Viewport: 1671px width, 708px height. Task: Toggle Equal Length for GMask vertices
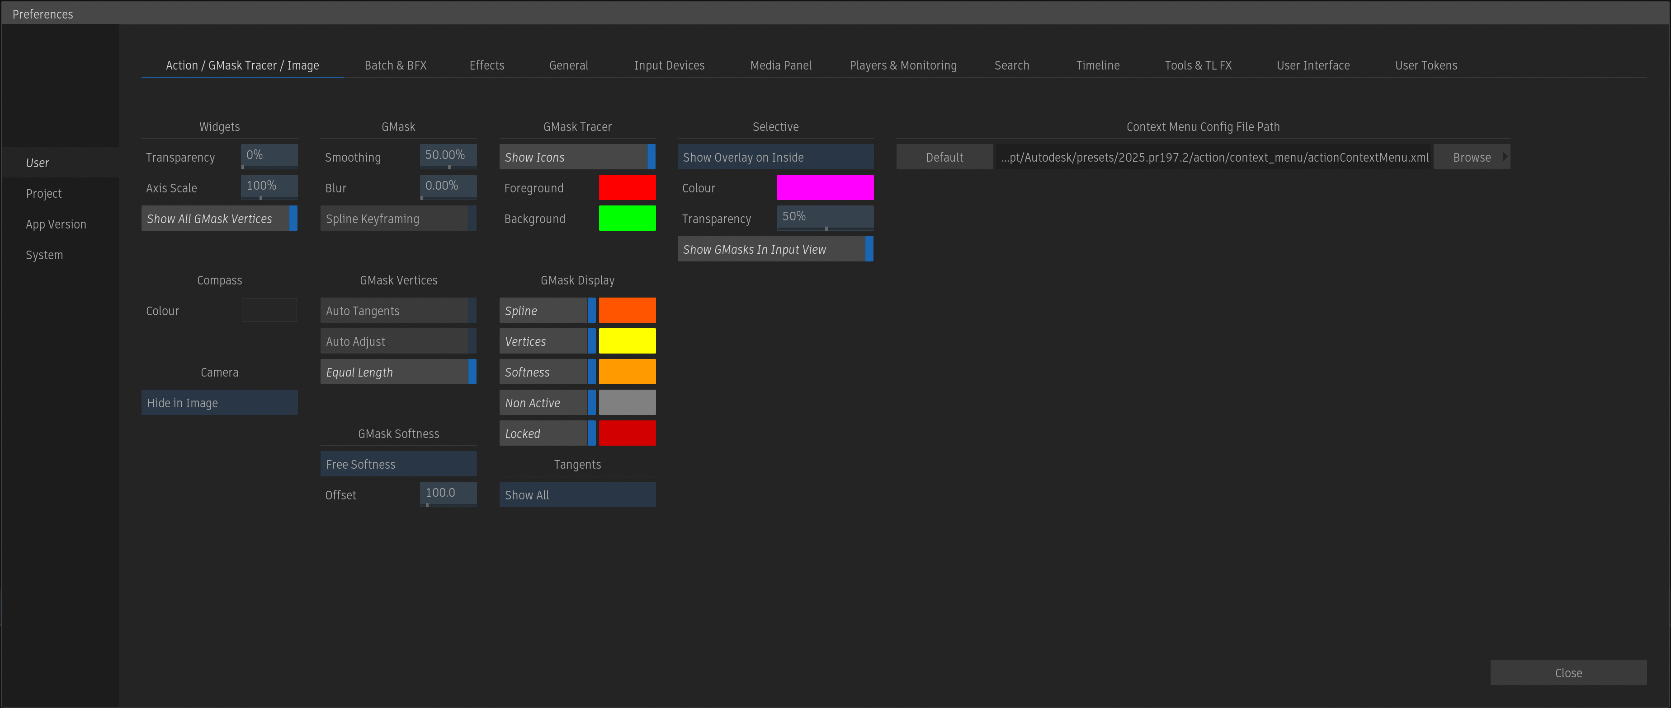[x=398, y=373]
